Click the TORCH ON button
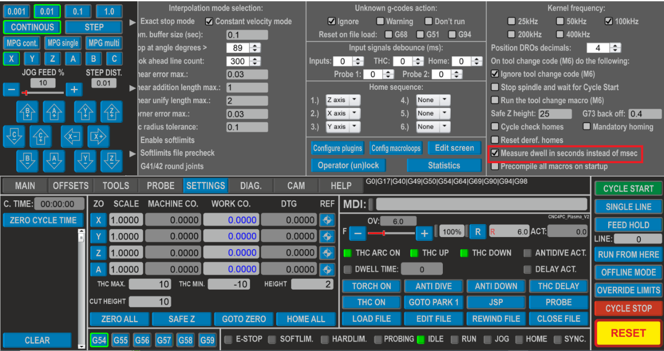The width and height of the screenshot is (664, 351). point(371,286)
